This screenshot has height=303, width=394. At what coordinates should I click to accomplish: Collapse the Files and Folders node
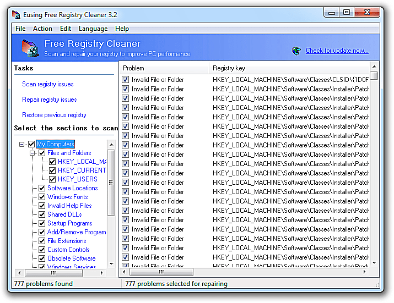click(x=33, y=153)
